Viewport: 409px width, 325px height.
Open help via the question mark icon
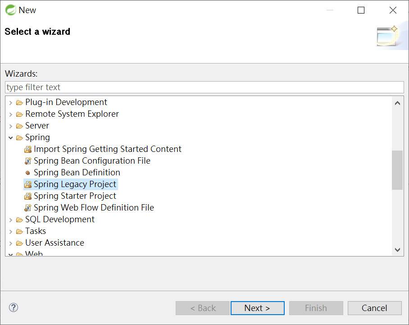pos(14,307)
